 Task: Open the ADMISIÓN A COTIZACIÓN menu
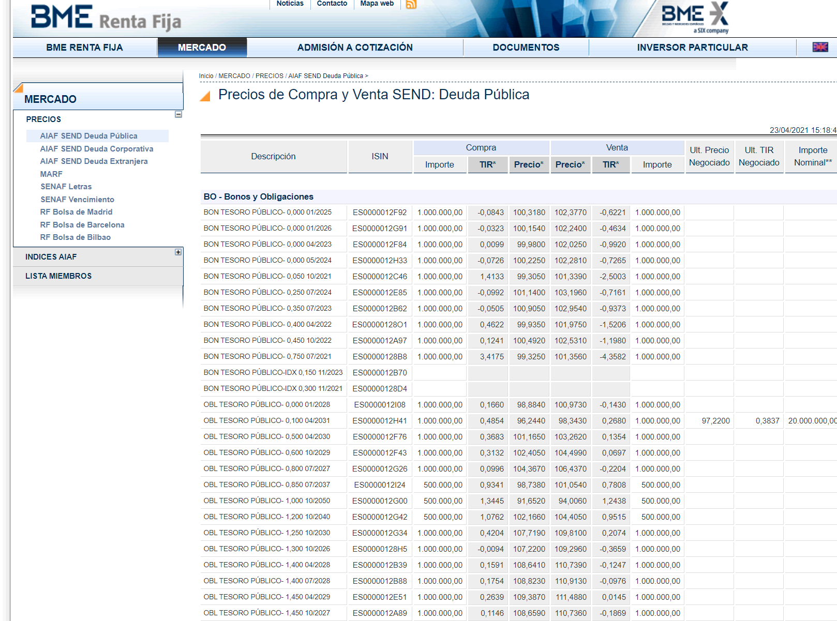(x=355, y=48)
